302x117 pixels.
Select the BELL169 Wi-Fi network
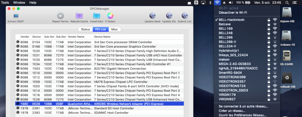click(247, 29)
